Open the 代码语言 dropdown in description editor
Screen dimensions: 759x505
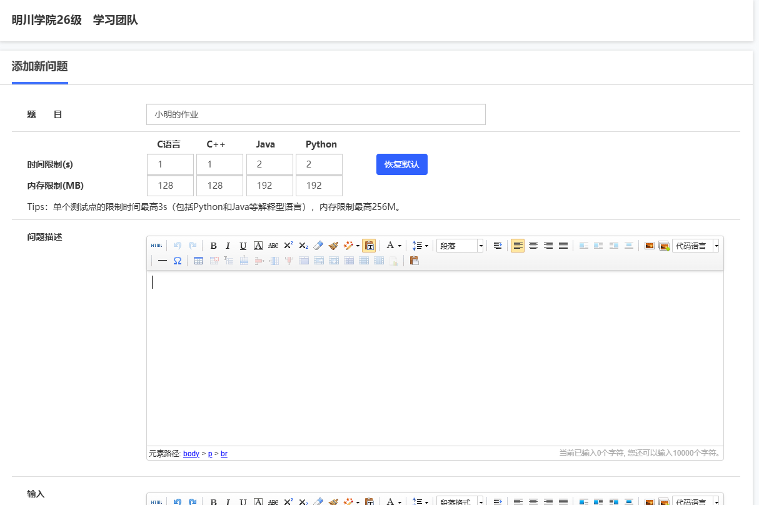[696, 246]
